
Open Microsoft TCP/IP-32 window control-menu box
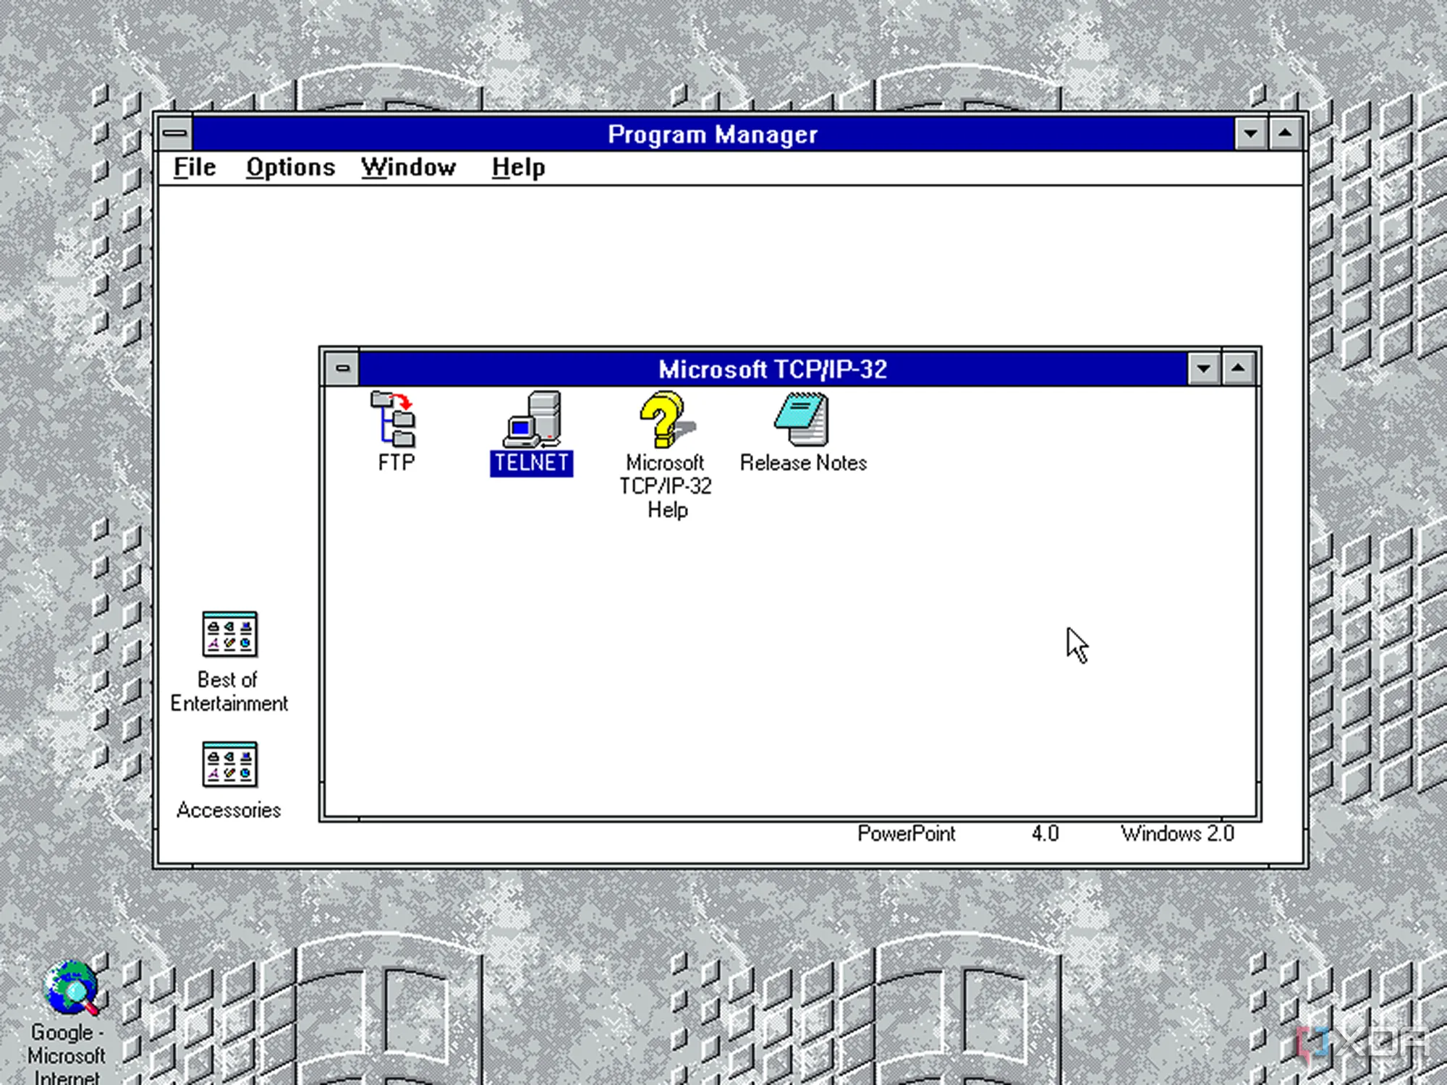tap(342, 369)
